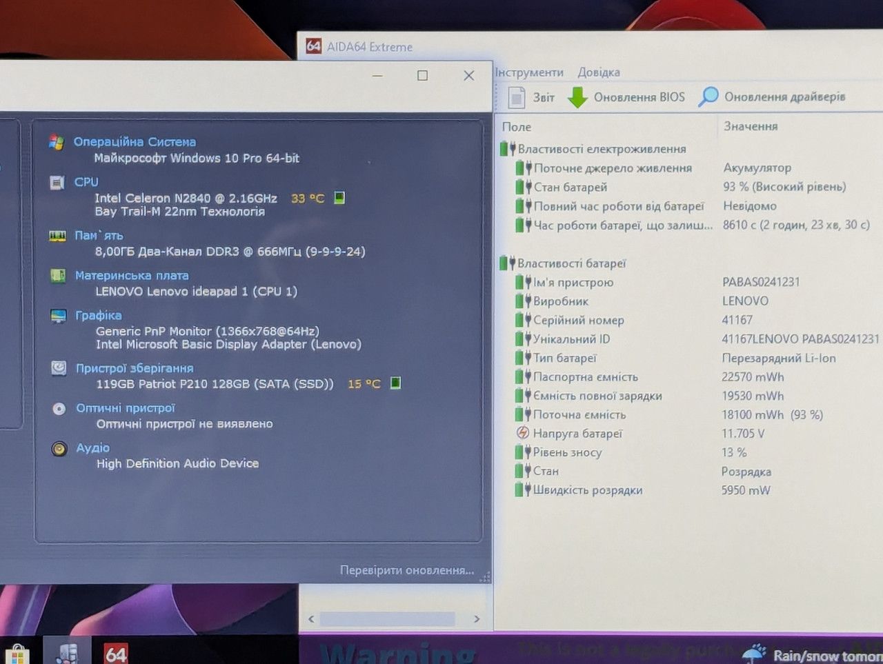This screenshot has width=883, height=664.
Task: Click the AIDA64 logo in the title bar
Action: click(314, 46)
